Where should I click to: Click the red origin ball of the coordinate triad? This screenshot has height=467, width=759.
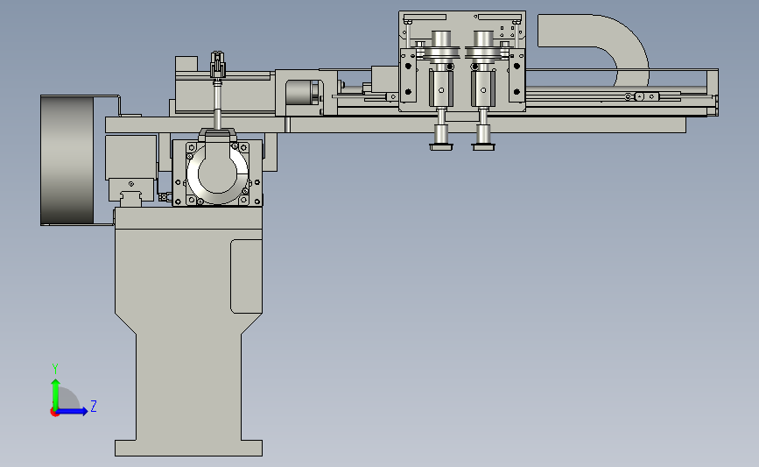tap(54, 413)
